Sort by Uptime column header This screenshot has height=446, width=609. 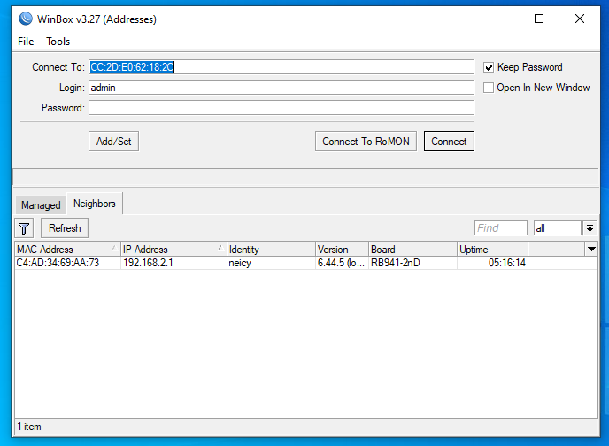point(492,250)
